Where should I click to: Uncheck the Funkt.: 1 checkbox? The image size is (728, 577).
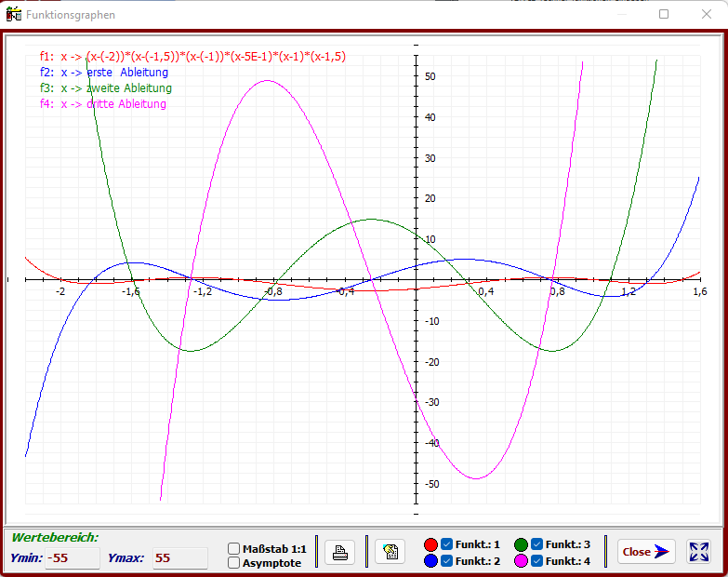pos(447,544)
